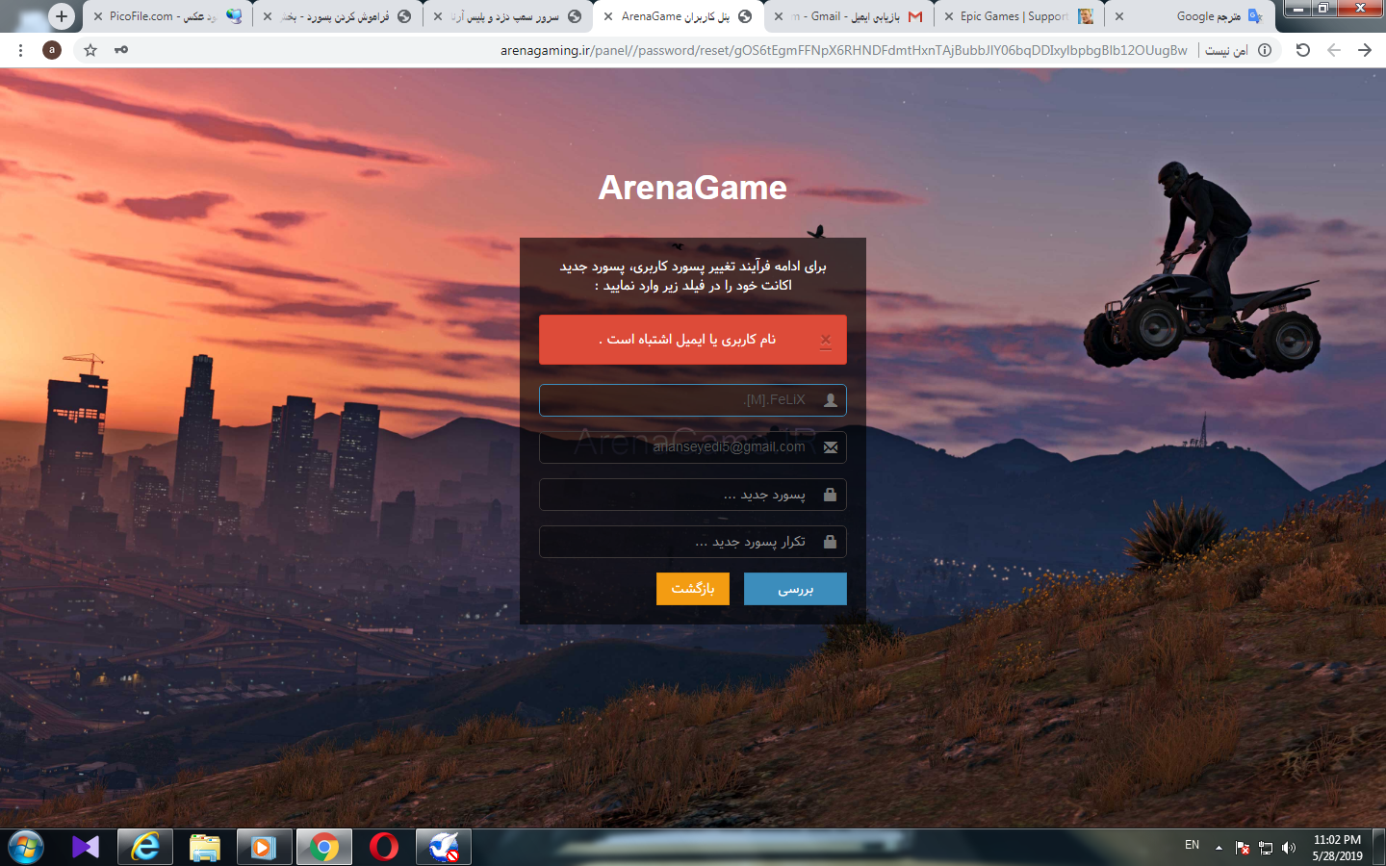The height and width of the screenshot is (866, 1386).
Task: Open the media player taskbar icon
Action: point(265,848)
